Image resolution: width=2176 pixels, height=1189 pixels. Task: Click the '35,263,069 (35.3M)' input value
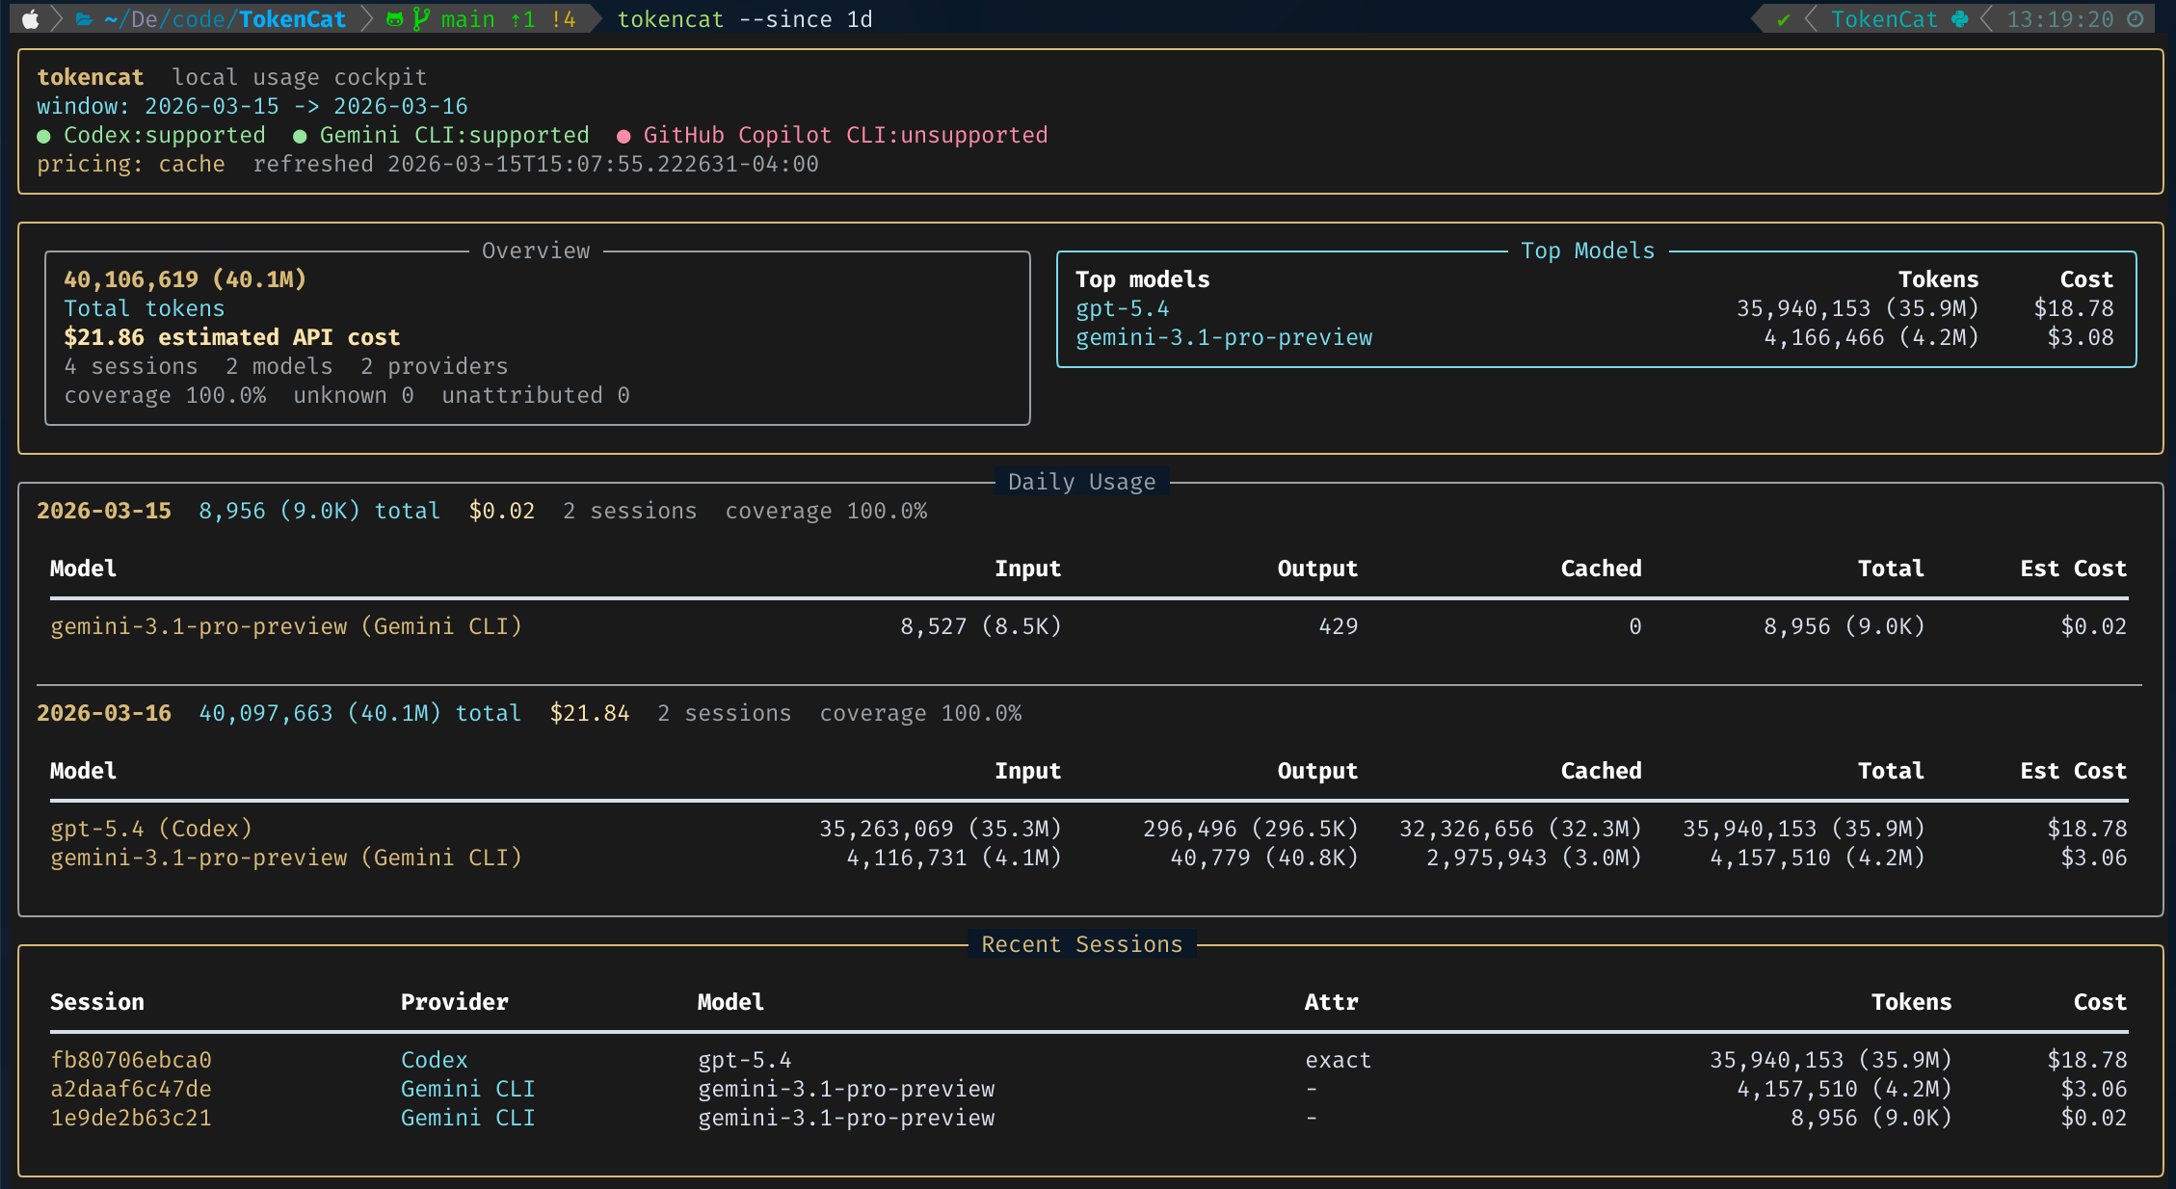click(x=941, y=829)
